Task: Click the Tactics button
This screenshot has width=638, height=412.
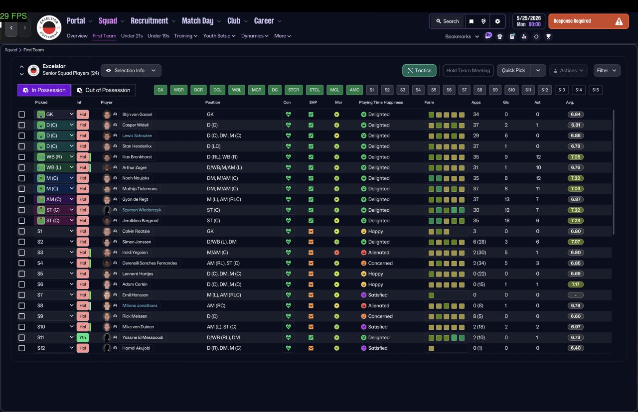Action: [419, 70]
